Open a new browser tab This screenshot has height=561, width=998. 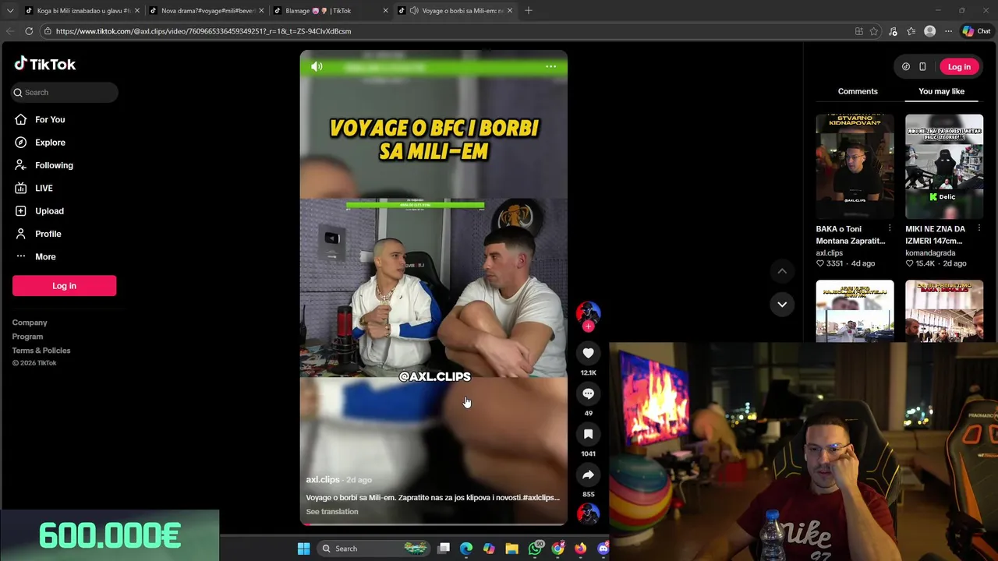click(x=529, y=11)
